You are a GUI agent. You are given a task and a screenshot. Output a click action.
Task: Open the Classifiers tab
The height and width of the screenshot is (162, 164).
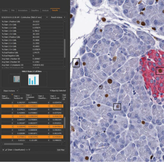tap(35, 10)
